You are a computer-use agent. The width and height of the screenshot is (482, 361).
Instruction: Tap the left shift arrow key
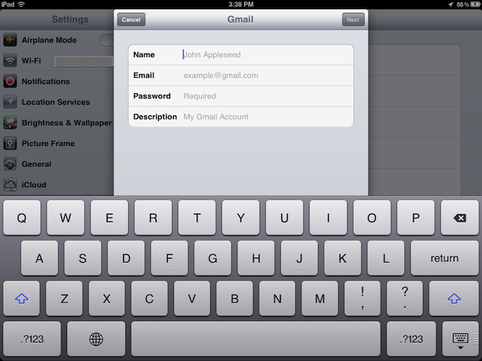pos(21,298)
